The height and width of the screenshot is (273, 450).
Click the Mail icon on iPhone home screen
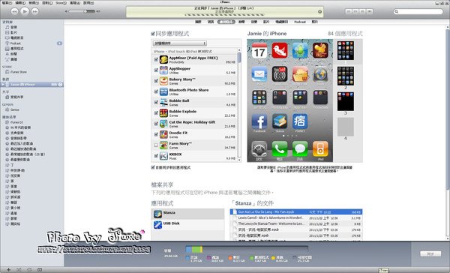259,74
